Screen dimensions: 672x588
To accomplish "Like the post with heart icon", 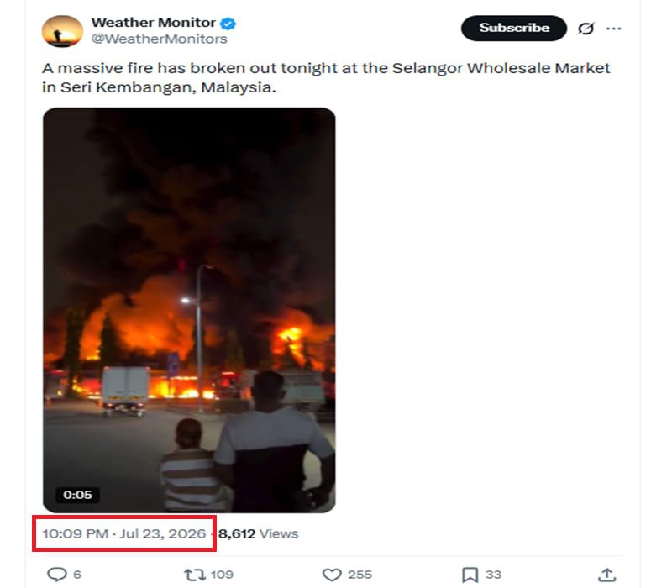I will [x=332, y=575].
